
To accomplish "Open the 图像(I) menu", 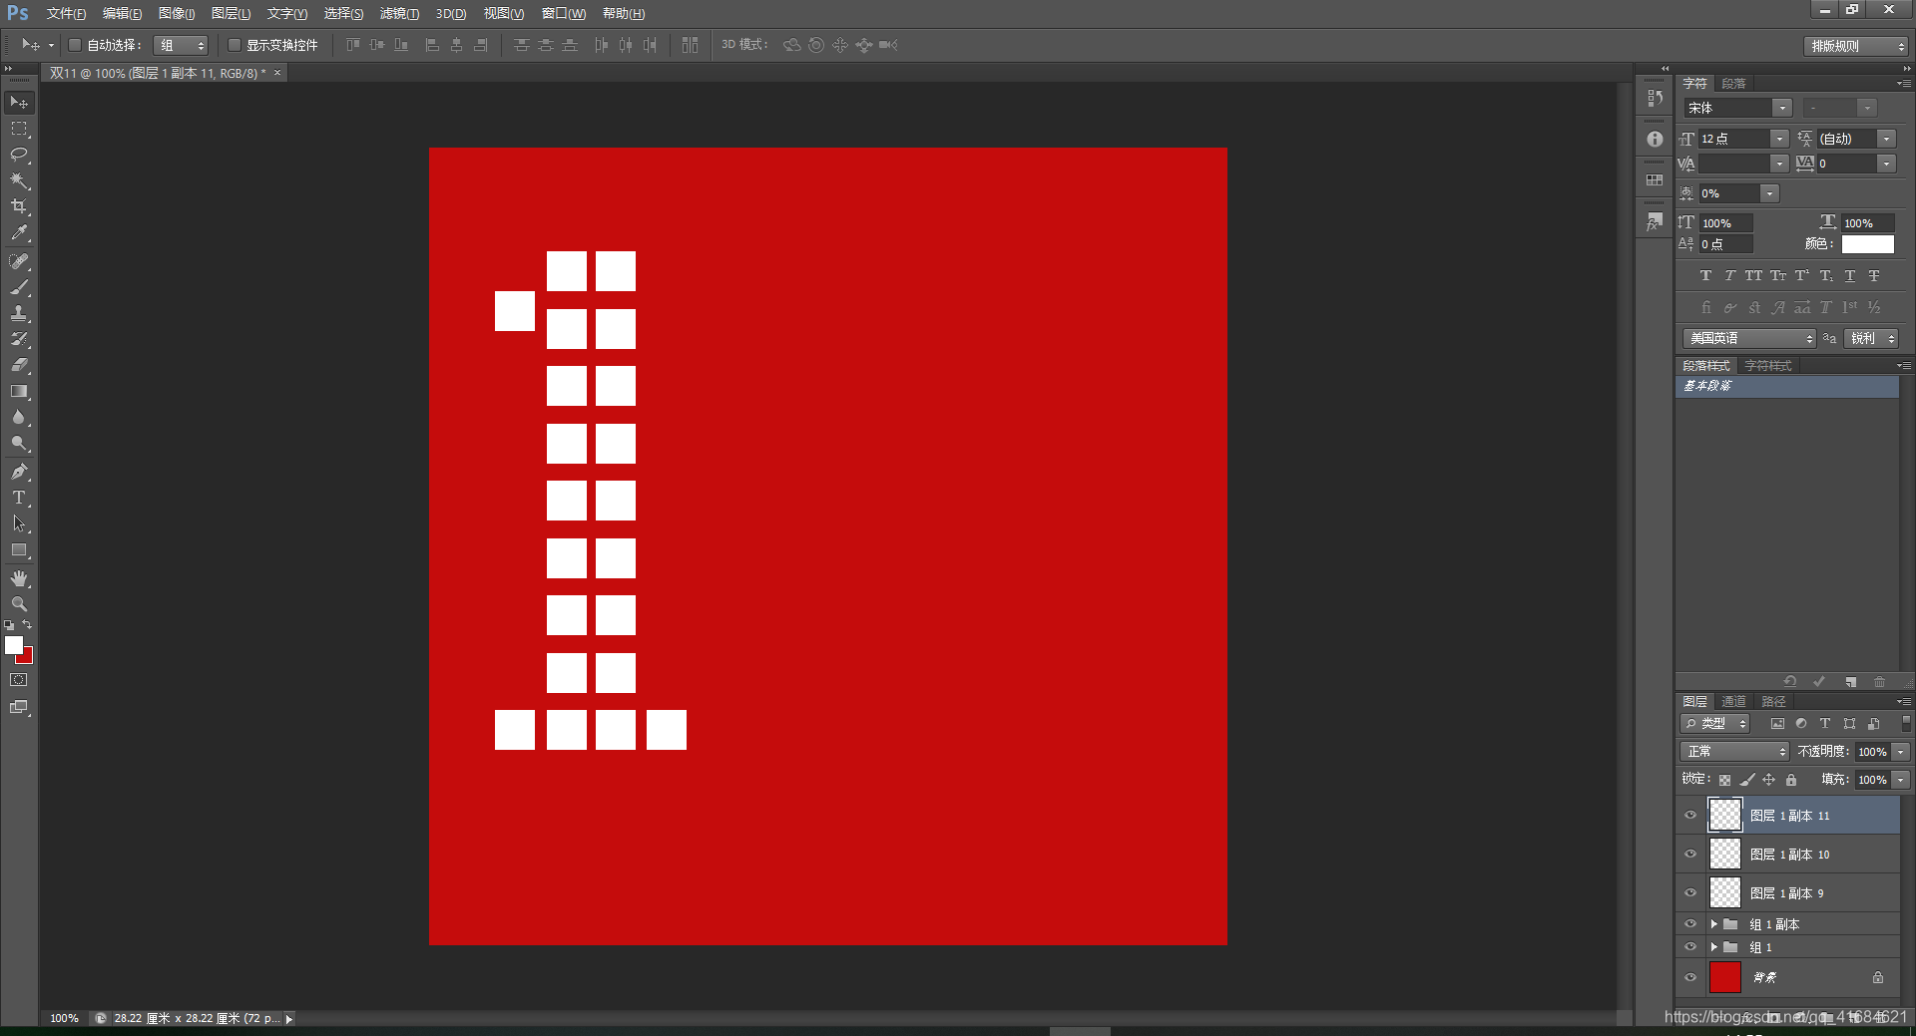I will [177, 14].
